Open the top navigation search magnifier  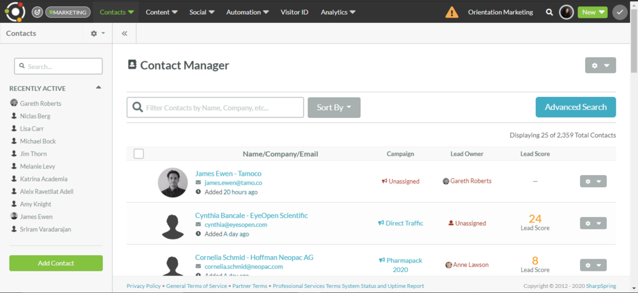coord(549,12)
